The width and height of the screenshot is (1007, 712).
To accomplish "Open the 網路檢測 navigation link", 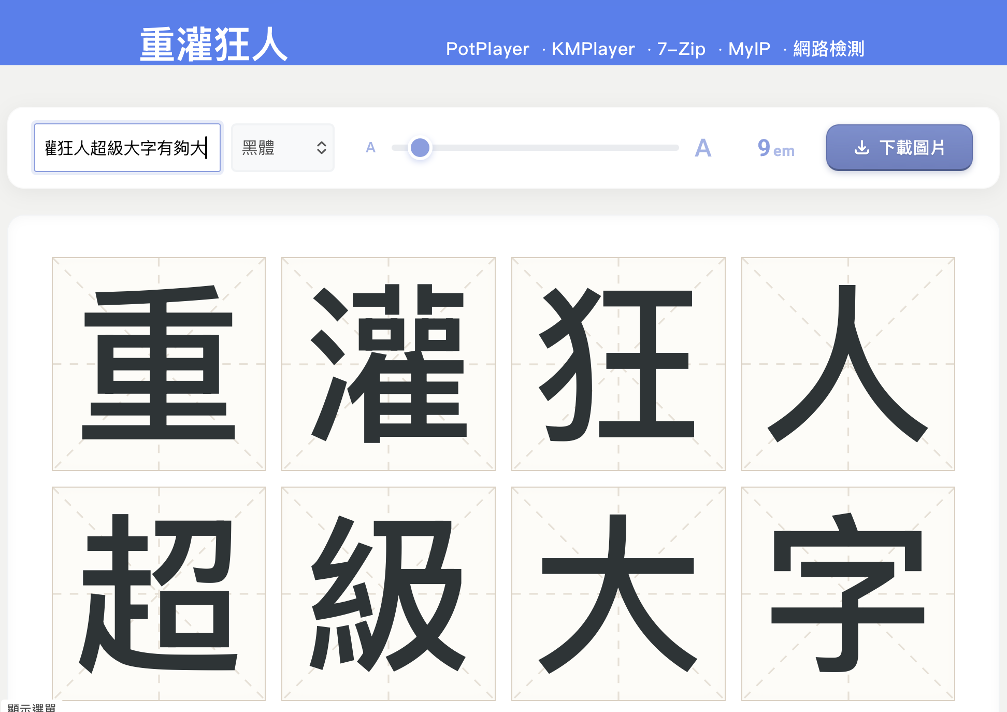I will pos(828,49).
